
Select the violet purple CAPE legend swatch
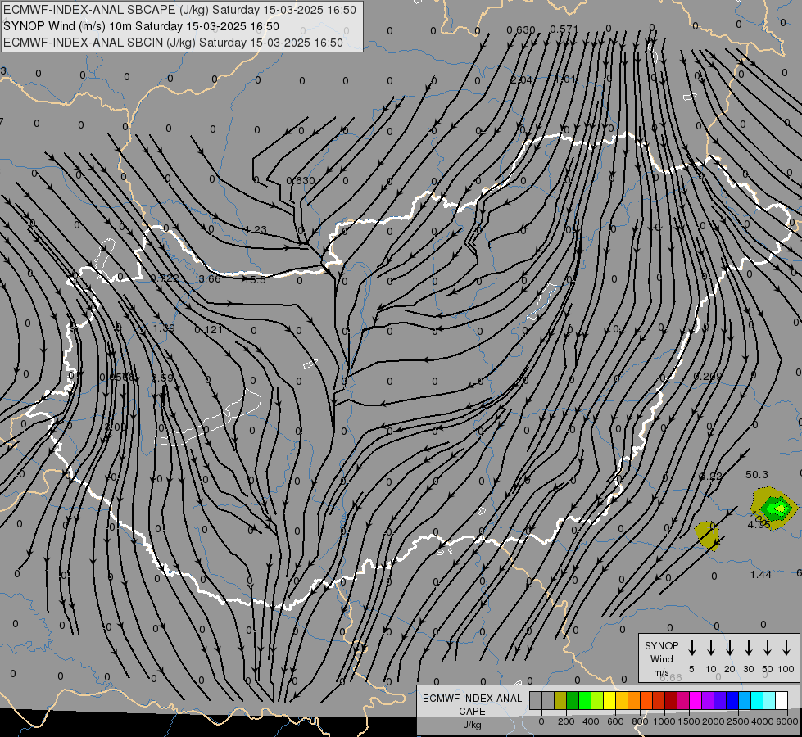[x=707, y=701]
